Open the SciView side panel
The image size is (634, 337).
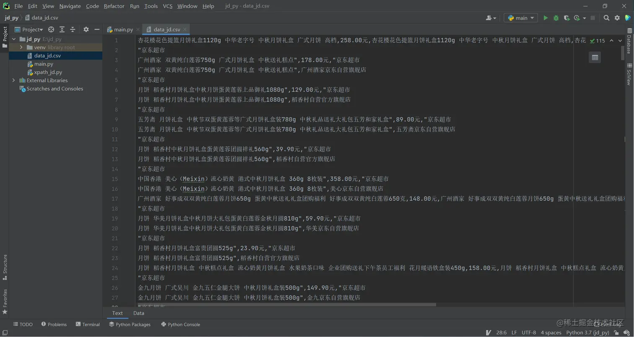629,74
